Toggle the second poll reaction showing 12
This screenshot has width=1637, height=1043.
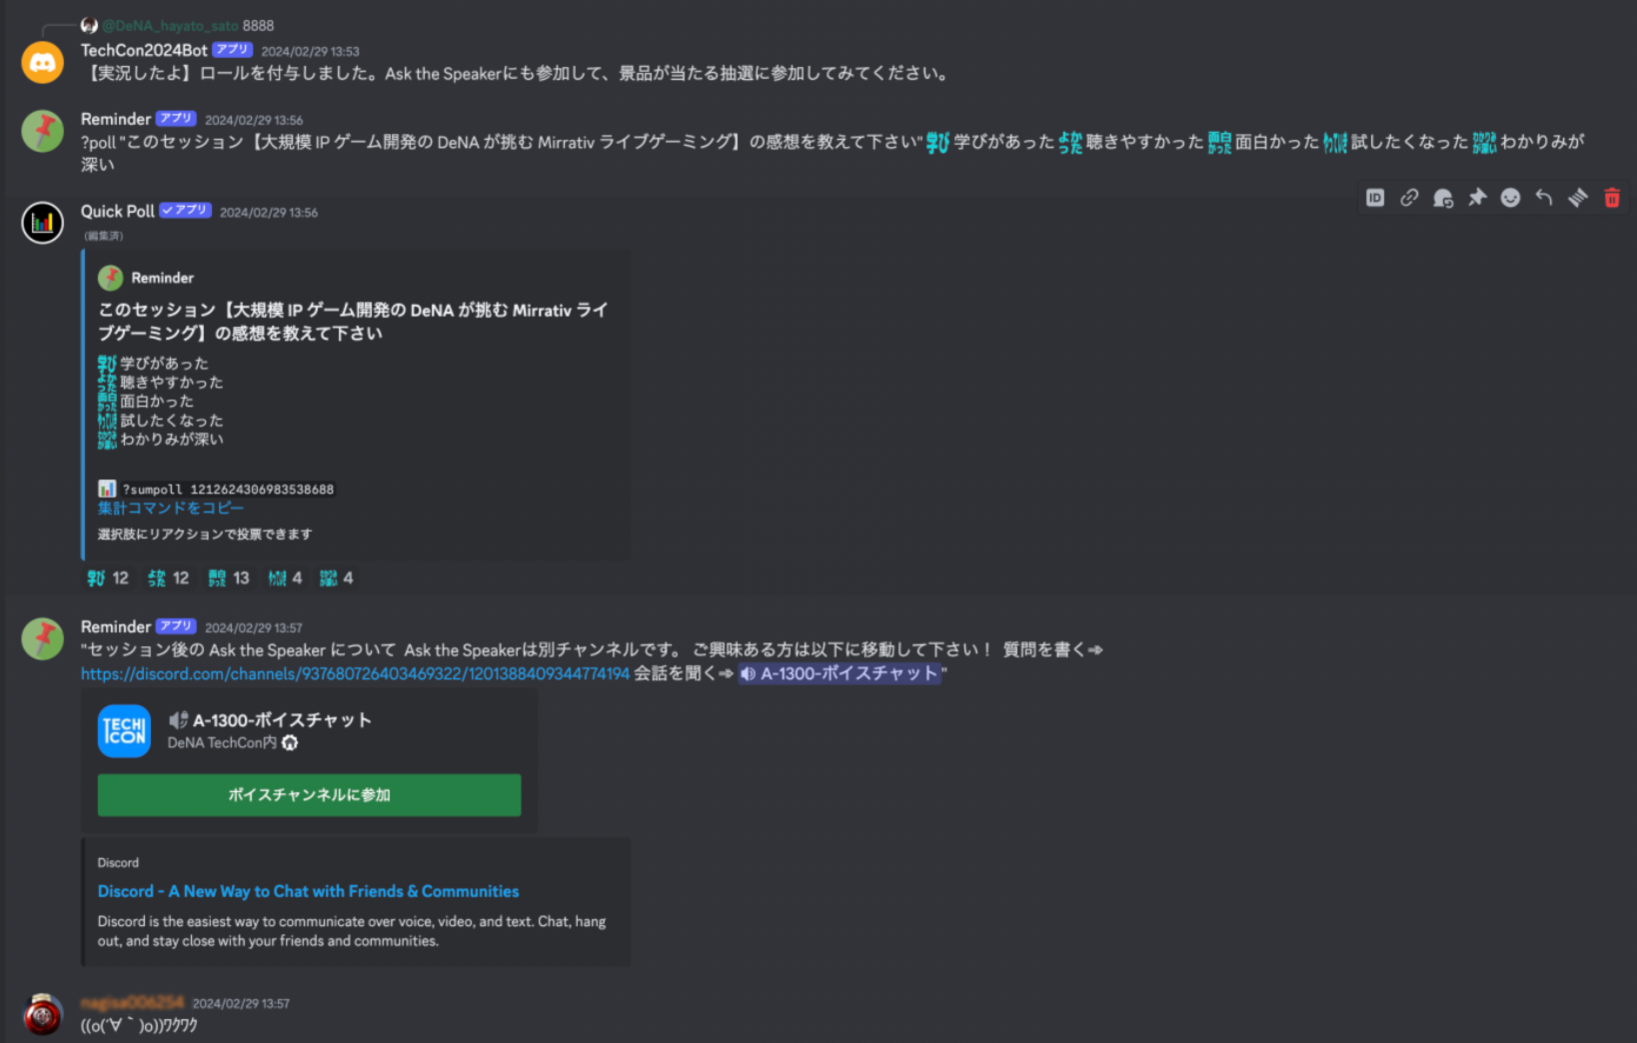[x=168, y=577]
